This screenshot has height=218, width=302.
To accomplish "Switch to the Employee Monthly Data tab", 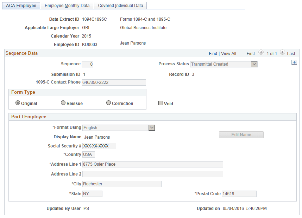I will click(67, 5).
